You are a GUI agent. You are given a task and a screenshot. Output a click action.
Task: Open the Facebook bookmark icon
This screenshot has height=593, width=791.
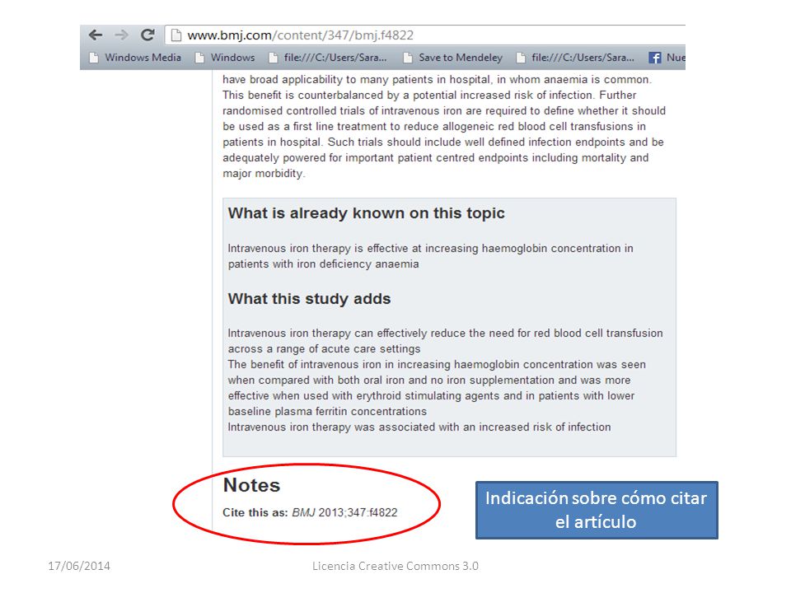click(655, 58)
